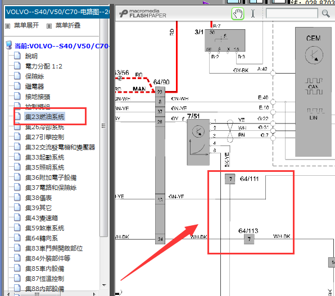Image resolution: width=335 pixels, height=296 pixels.
Task: Click the page icon next to 集64轉向系
Action: click(17, 238)
